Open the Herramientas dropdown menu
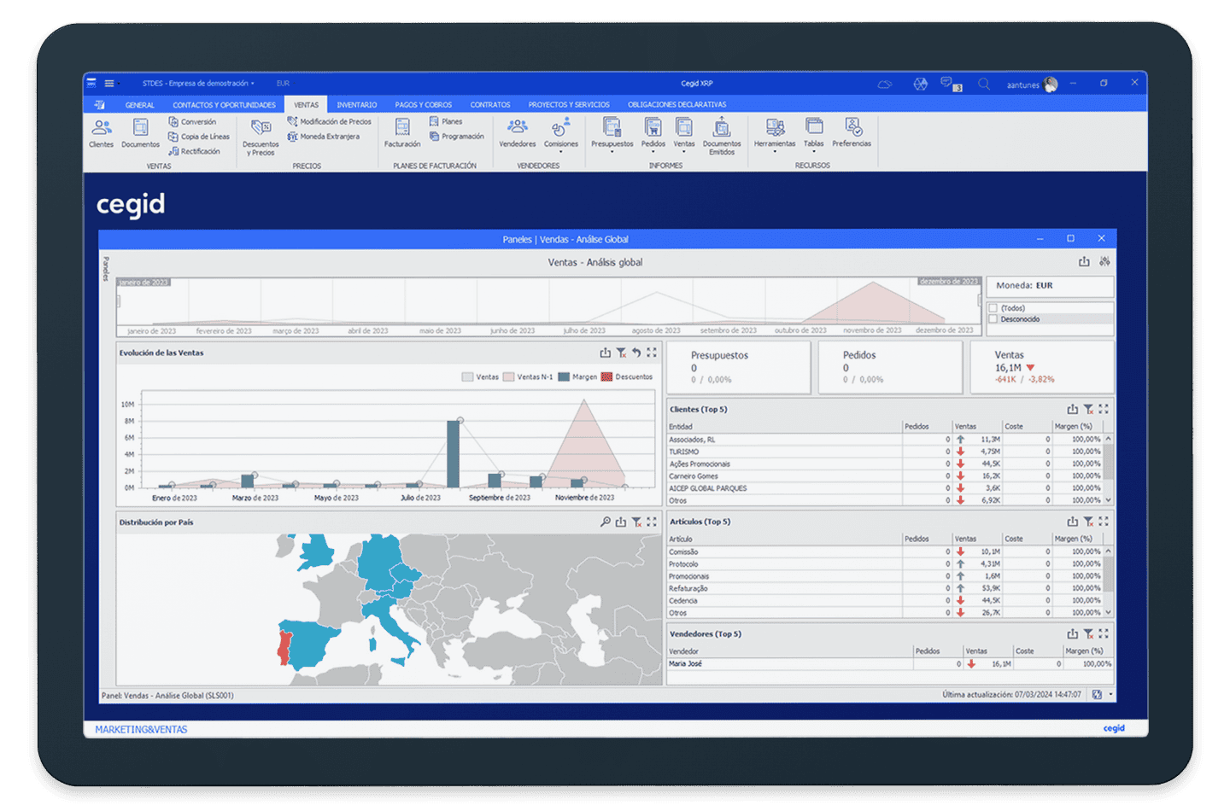The height and width of the screenshot is (811, 1230). point(775,151)
